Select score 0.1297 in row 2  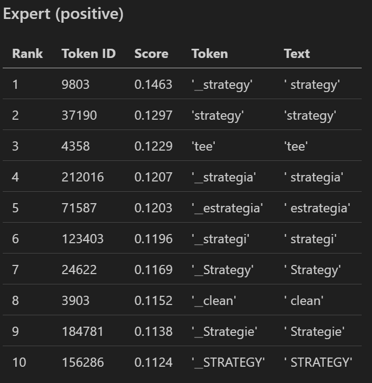153,115
